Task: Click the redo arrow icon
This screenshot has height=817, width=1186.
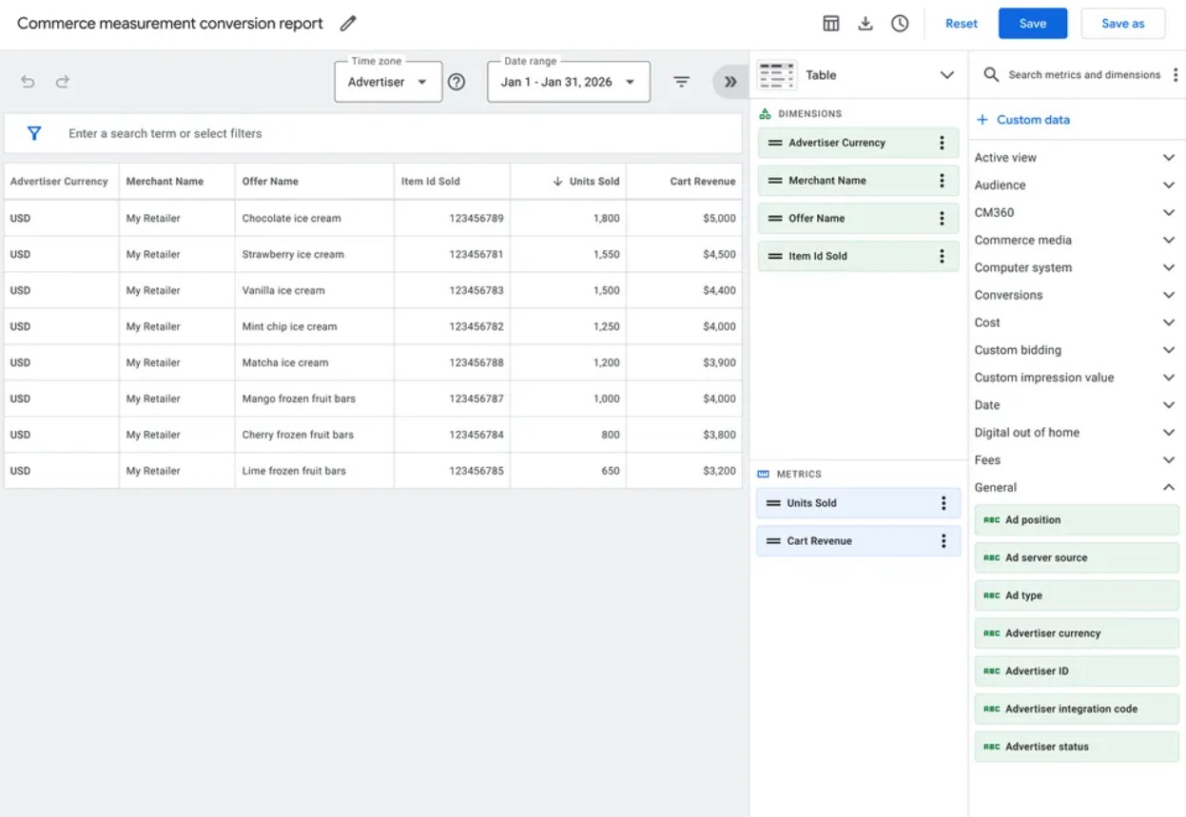Action: (x=63, y=82)
